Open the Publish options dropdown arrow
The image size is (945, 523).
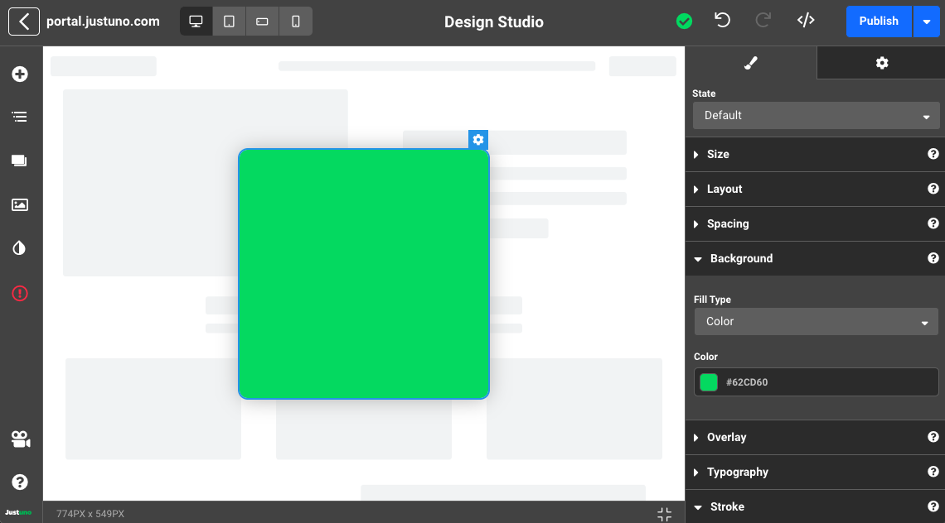926,22
